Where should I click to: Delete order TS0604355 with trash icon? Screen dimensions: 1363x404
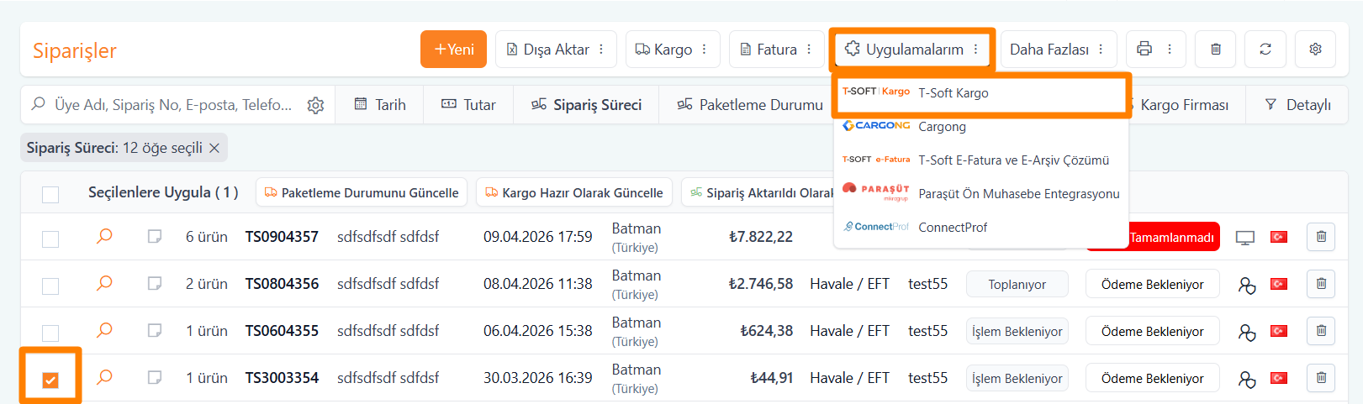coord(1321,331)
